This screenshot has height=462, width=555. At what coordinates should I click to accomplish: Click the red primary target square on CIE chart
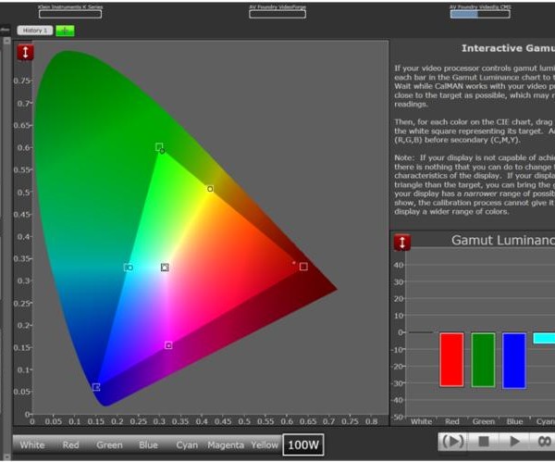click(303, 267)
